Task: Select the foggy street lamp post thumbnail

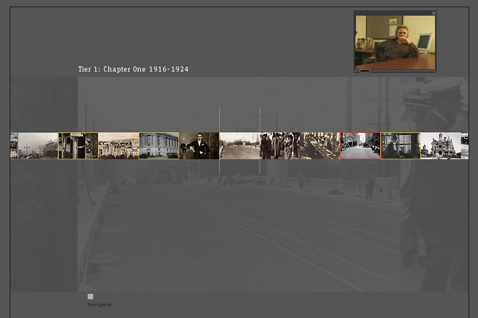Action: point(38,146)
